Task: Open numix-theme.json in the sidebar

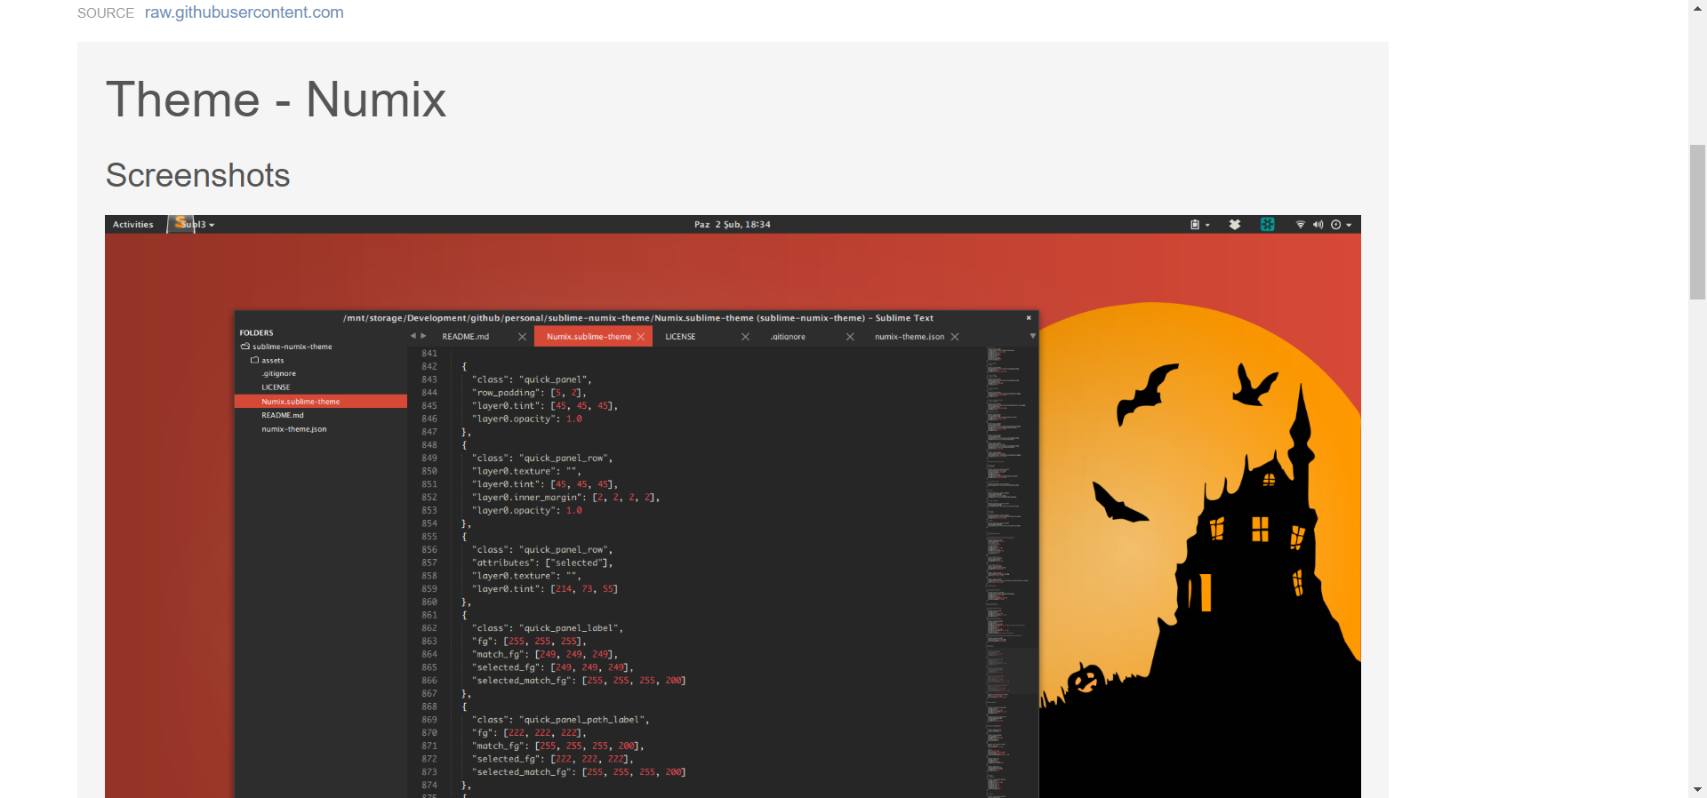Action: click(x=294, y=429)
